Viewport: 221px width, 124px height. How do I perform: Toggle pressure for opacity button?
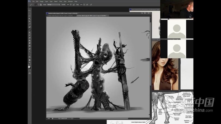[74, 5]
